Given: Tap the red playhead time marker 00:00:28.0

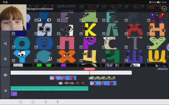Looking at the screenshot, I should tap(90, 69).
